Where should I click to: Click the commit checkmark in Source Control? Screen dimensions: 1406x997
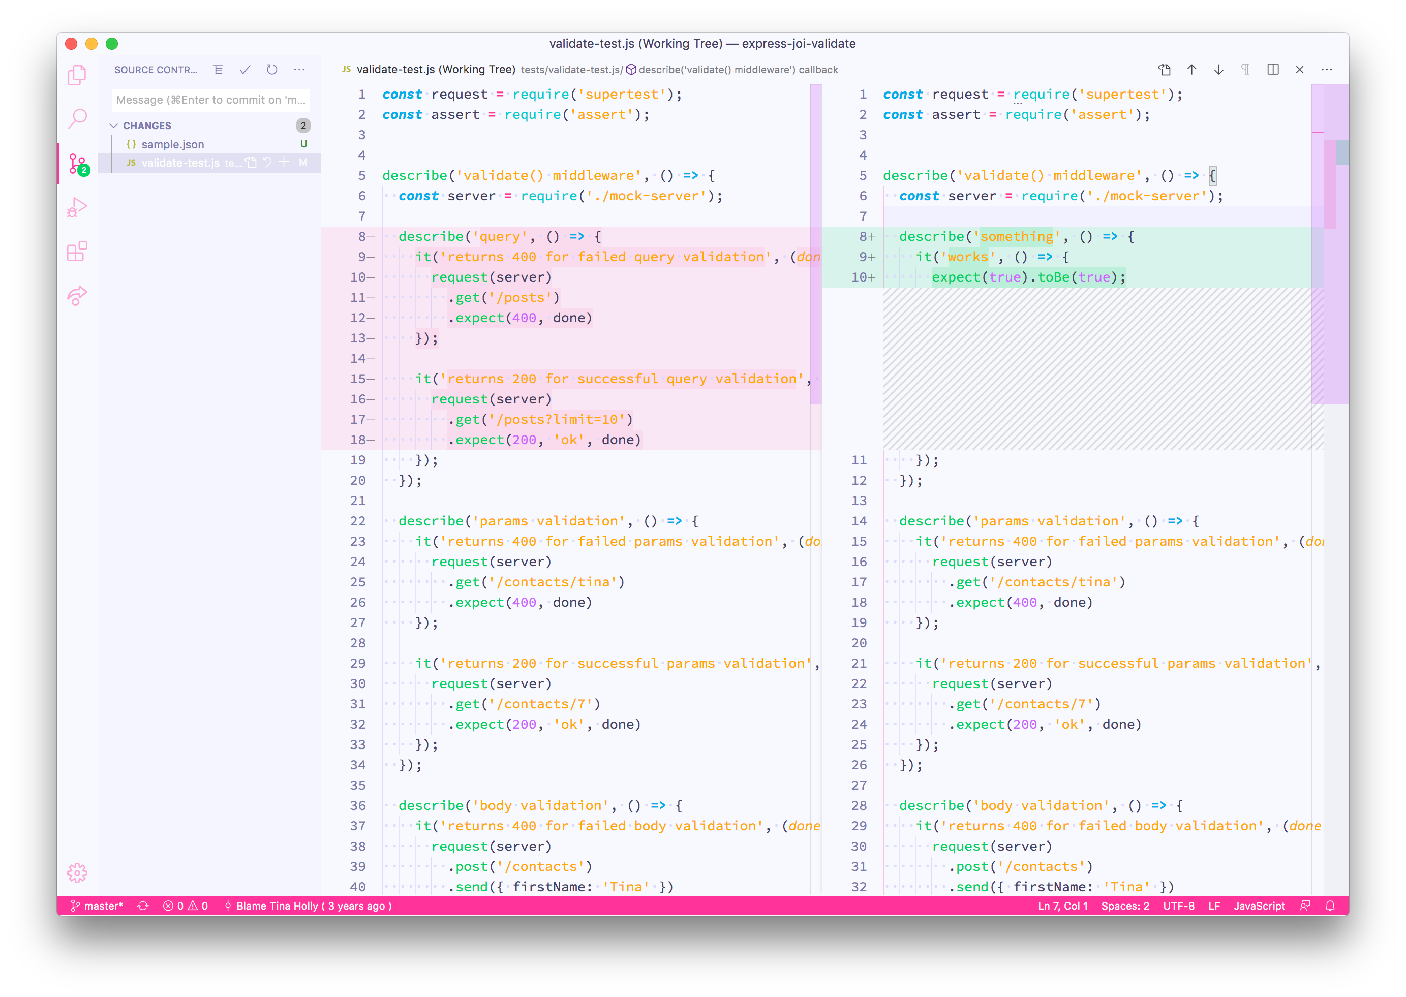pos(245,70)
